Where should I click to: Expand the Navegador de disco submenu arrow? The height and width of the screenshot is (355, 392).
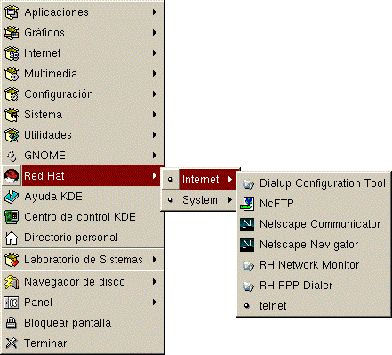[155, 282]
